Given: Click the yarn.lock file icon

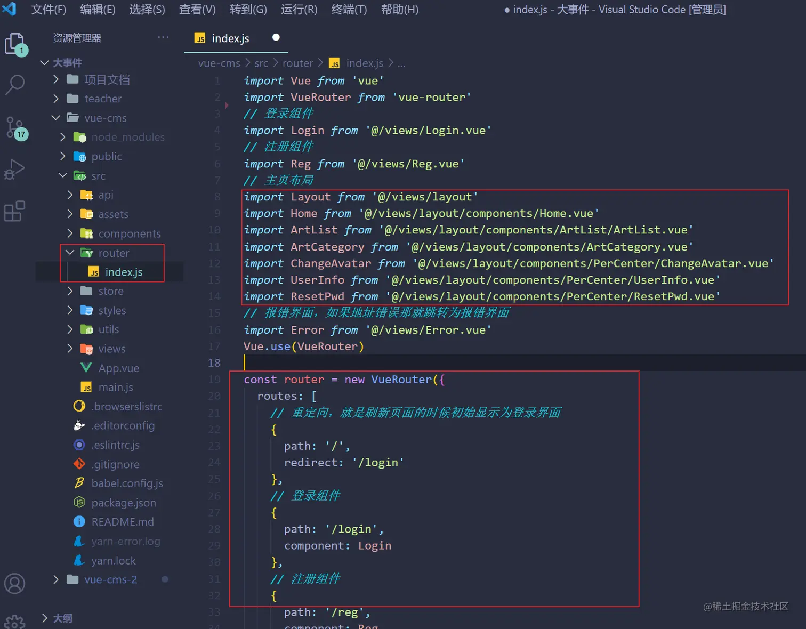Looking at the screenshot, I should point(79,560).
